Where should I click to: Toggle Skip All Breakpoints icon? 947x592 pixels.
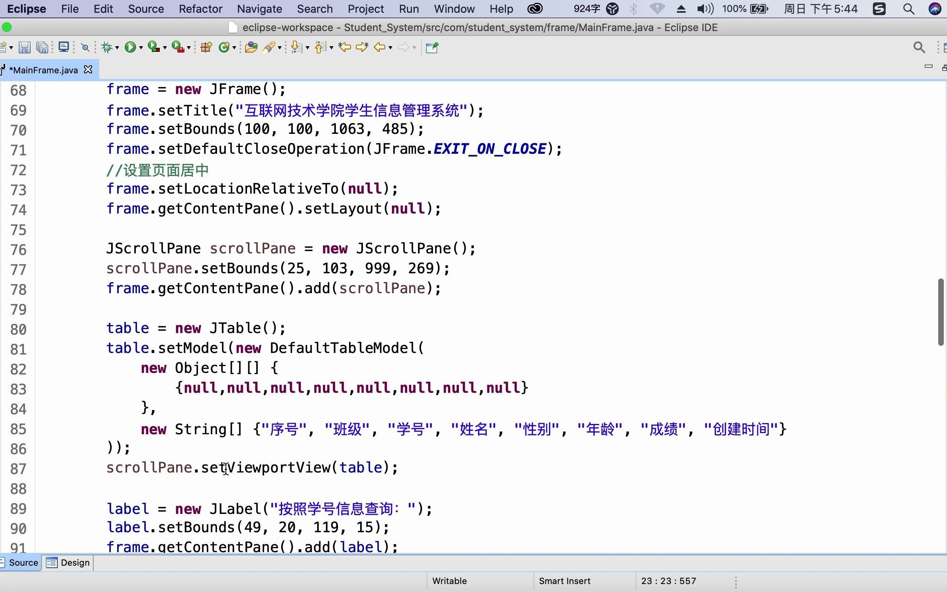(x=85, y=47)
